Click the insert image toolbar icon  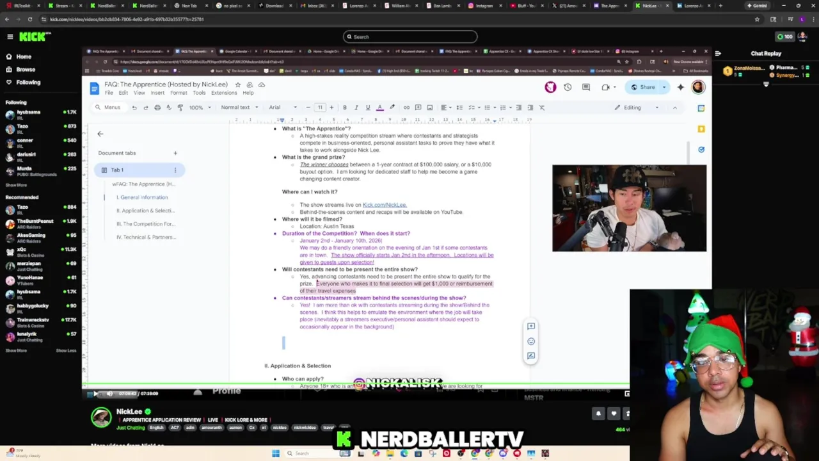coord(429,108)
